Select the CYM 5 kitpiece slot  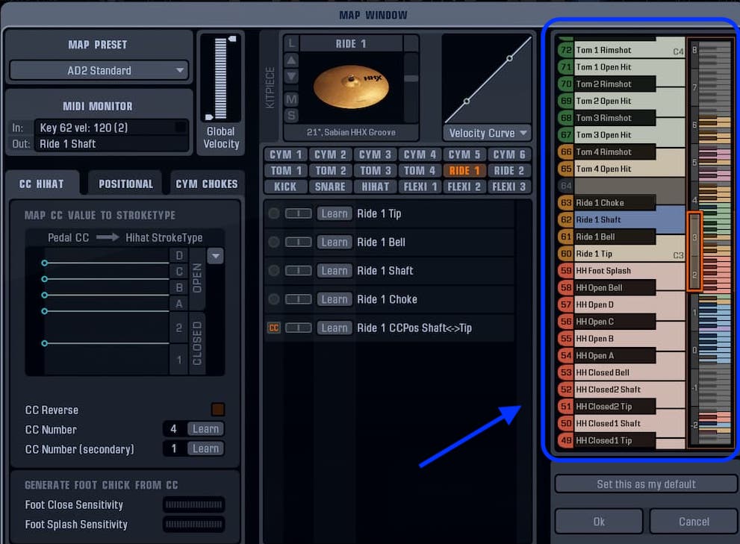pyautogui.click(x=464, y=154)
